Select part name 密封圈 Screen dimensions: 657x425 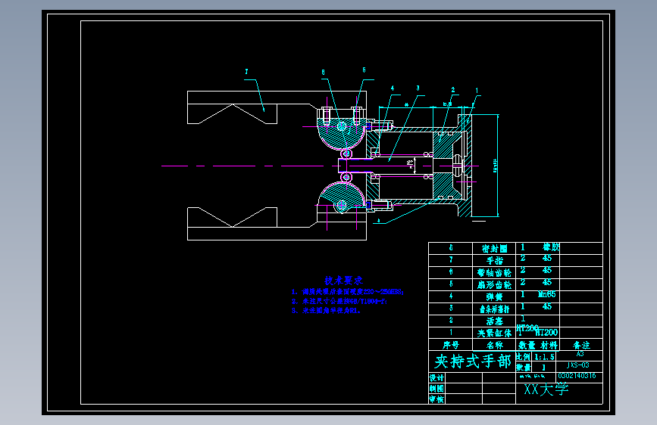494,249
